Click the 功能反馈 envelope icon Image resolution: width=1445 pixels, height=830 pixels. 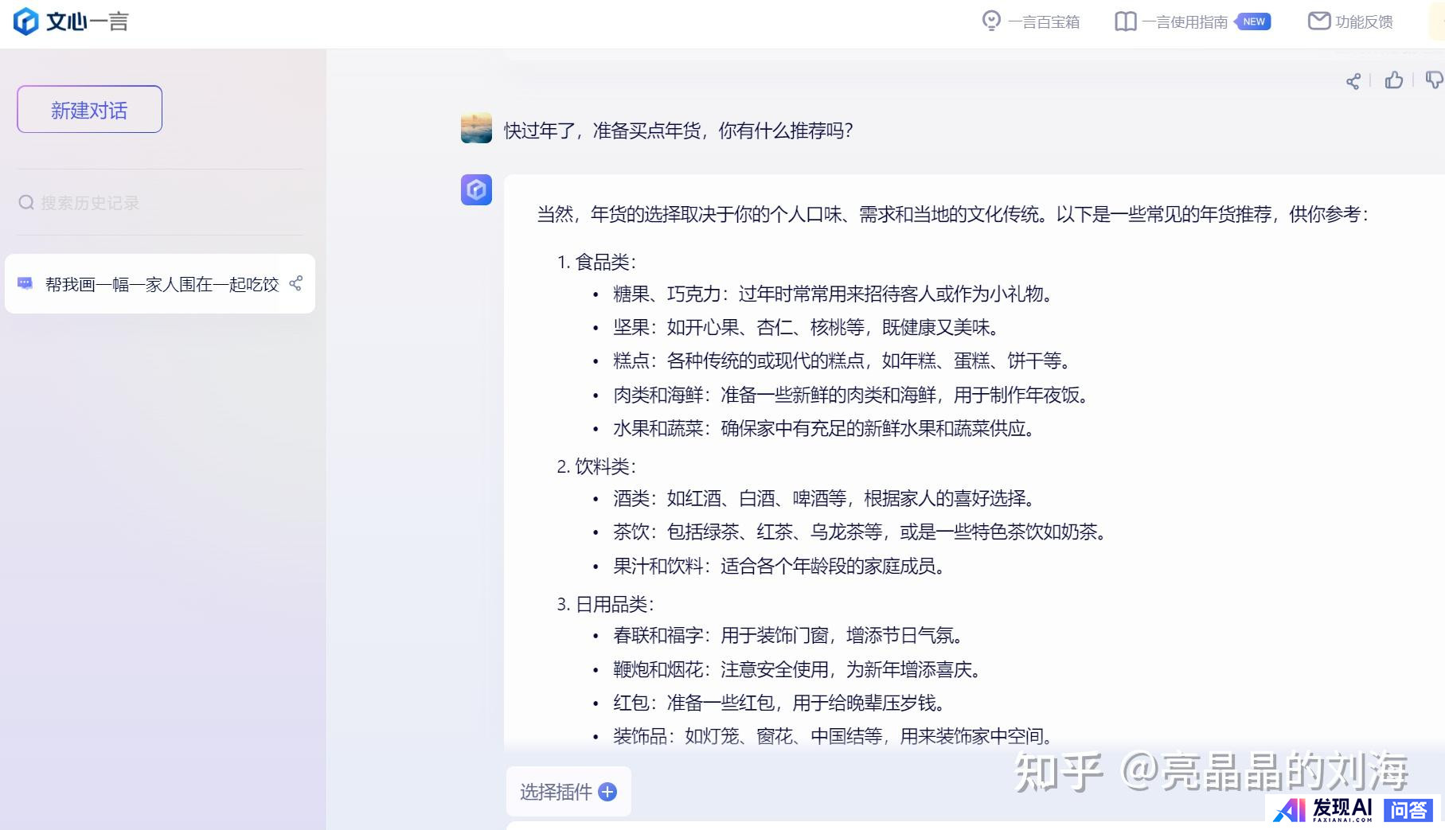coord(1318,21)
